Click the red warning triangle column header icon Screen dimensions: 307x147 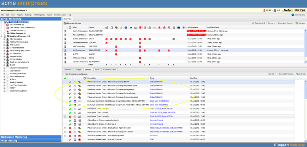pos(159,27)
